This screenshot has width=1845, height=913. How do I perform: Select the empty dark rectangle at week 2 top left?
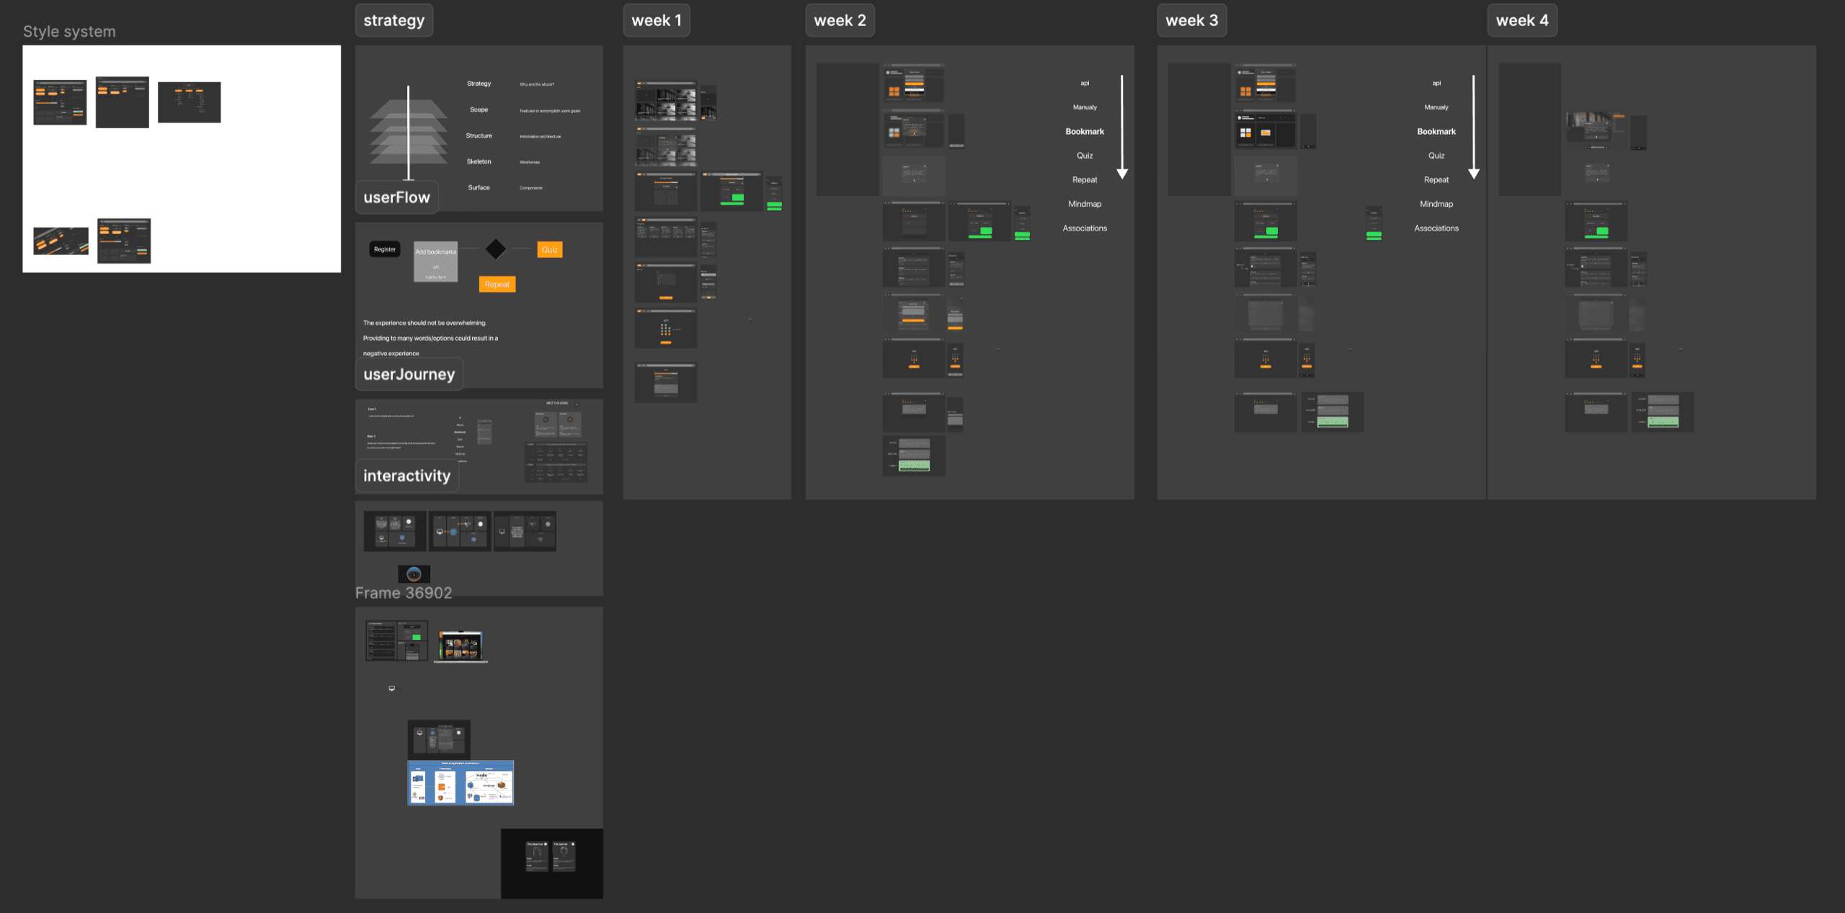[x=848, y=130]
